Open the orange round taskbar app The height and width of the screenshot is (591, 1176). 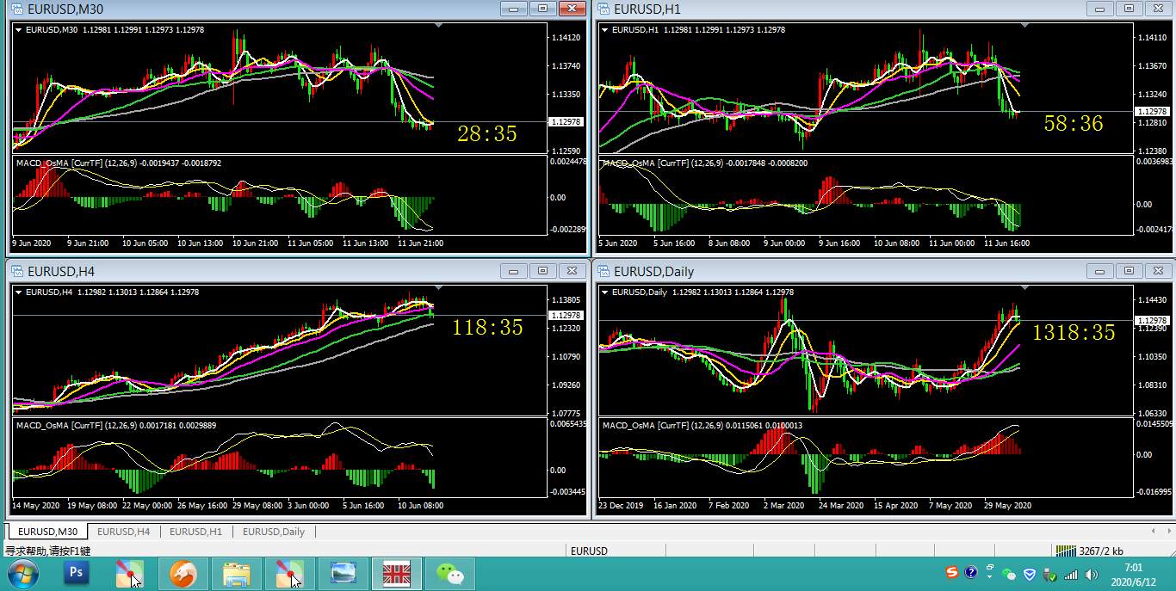(183, 573)
